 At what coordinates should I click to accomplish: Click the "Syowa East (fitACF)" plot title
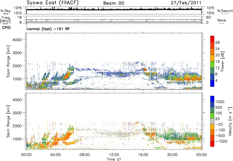coord(52,3)
